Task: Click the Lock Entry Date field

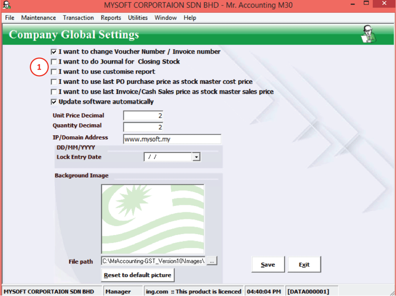Action: [x=168, y=157]
